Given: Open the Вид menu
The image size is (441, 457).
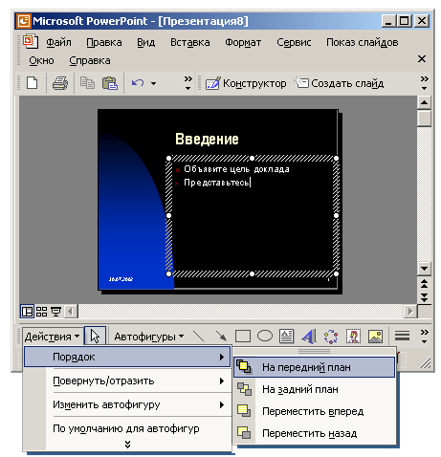Looking at the screenshot, I should click(146, 42).
